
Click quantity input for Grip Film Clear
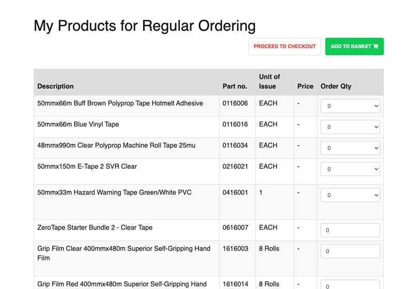click(x=350, y=251)
